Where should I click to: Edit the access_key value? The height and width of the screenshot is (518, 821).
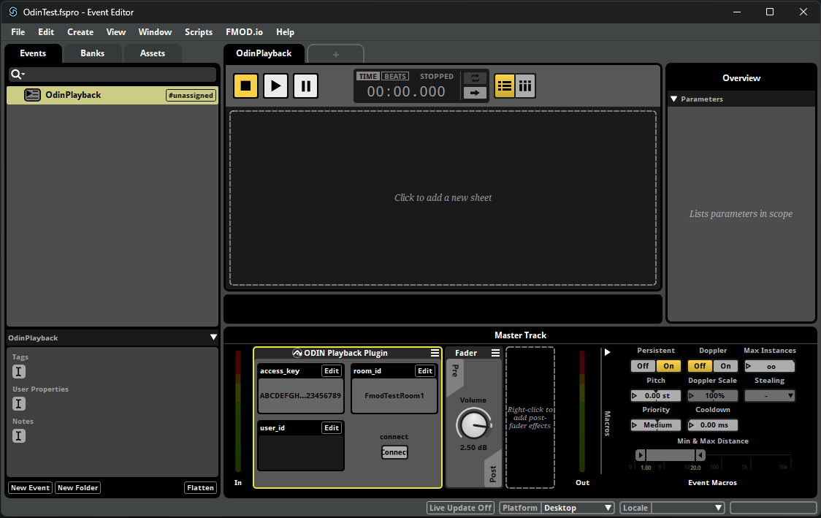(x=332, y=371)
